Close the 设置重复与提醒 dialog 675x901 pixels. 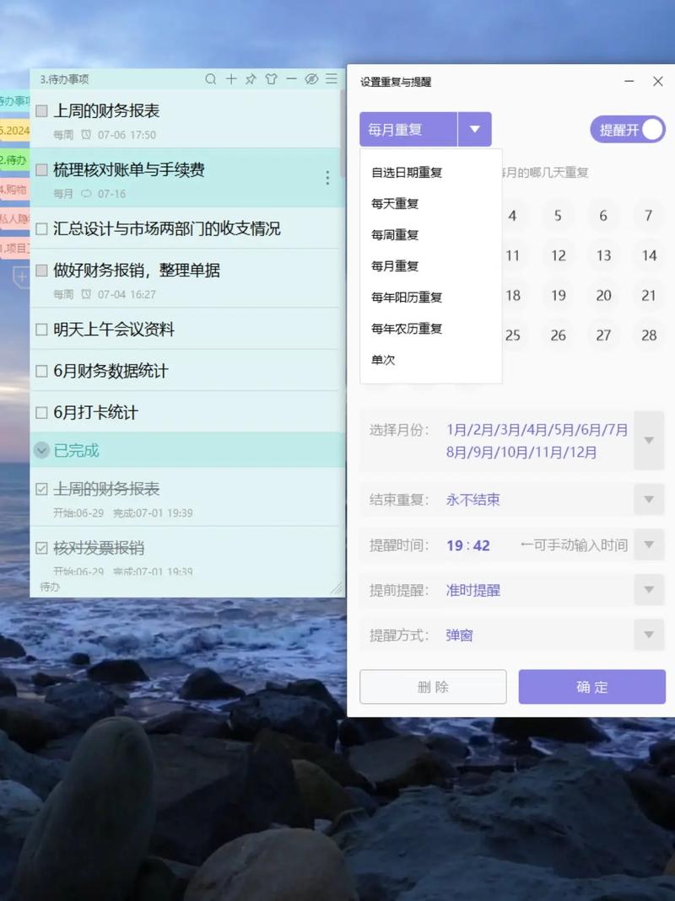[x=658, y=82]
